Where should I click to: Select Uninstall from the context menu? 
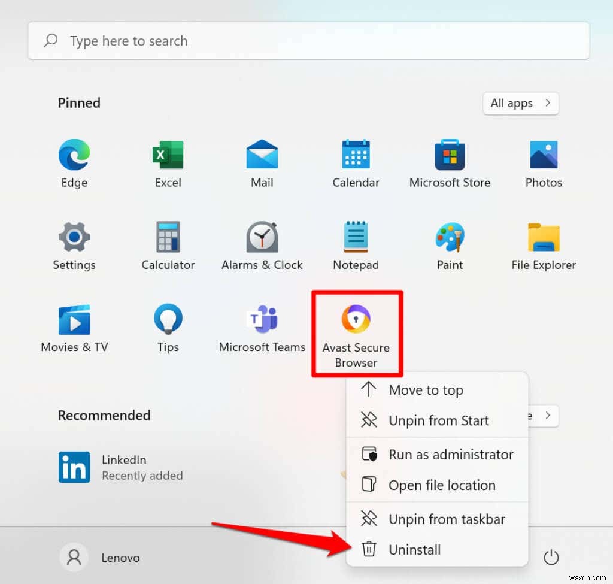tap(415, 549)
